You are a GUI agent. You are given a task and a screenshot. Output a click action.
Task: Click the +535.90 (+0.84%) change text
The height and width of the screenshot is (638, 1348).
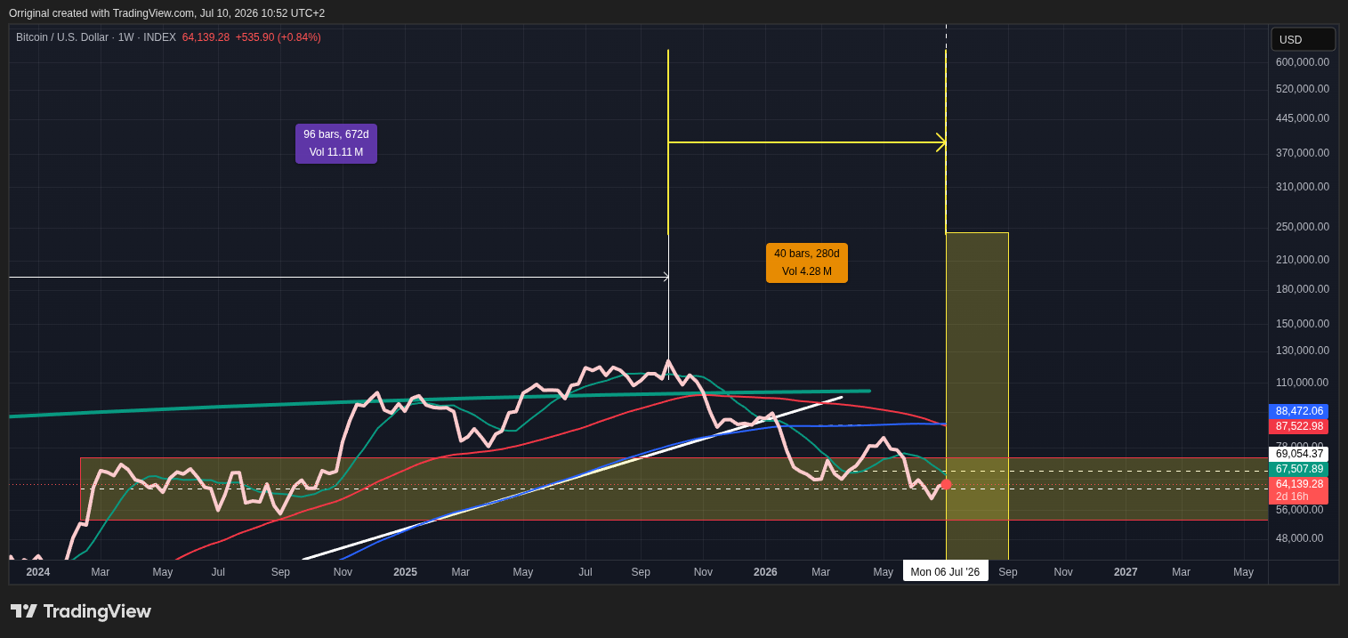pyautogui.click(x=278, y=37)
